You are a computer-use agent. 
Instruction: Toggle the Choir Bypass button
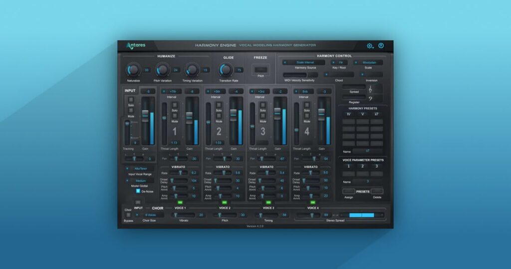click(x=128, y=215)
